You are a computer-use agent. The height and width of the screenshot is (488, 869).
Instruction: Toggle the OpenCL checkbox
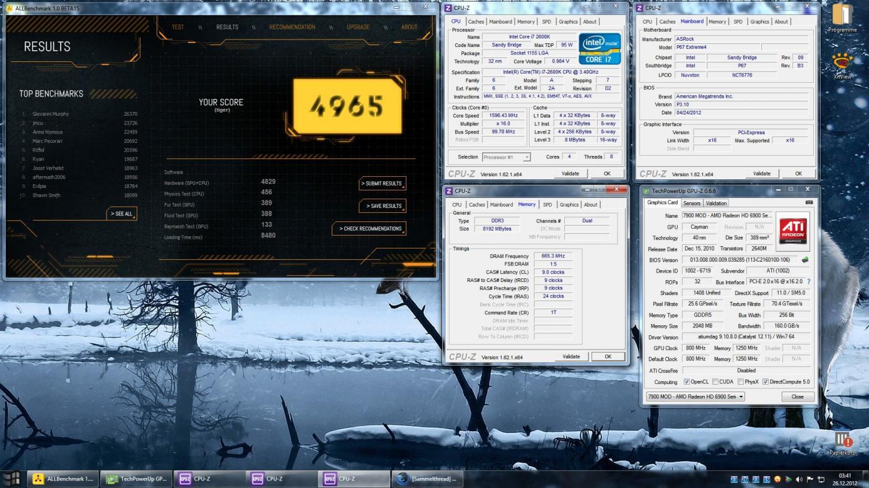click(687, 382)
